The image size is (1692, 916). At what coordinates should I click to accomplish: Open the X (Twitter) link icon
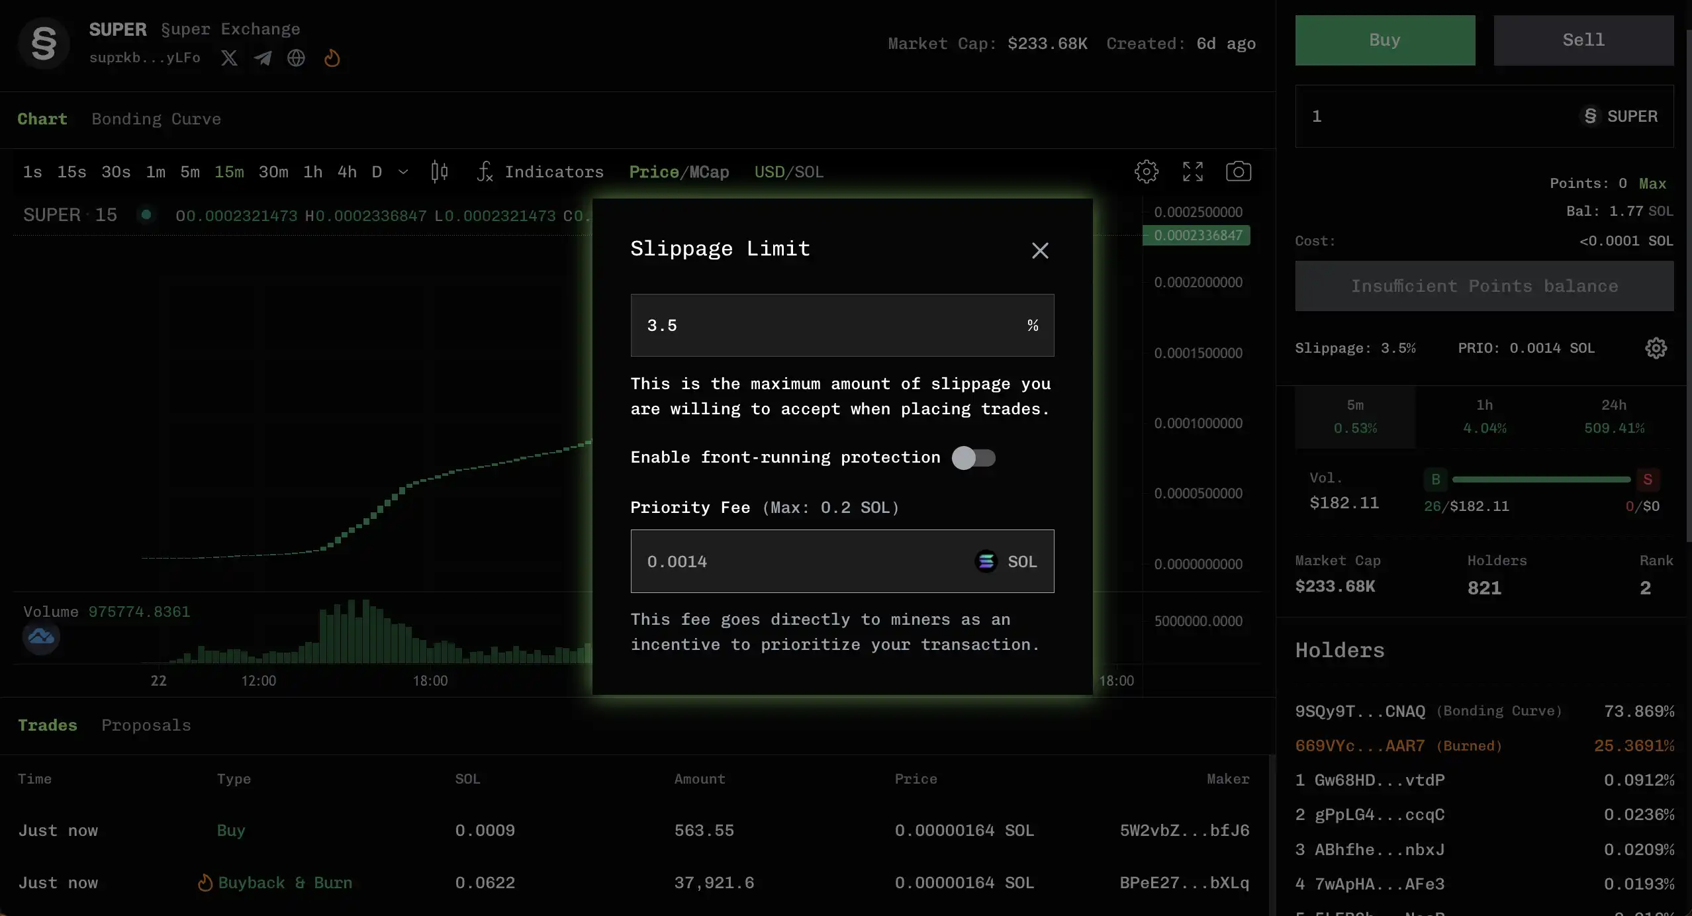tap(229, 58)
